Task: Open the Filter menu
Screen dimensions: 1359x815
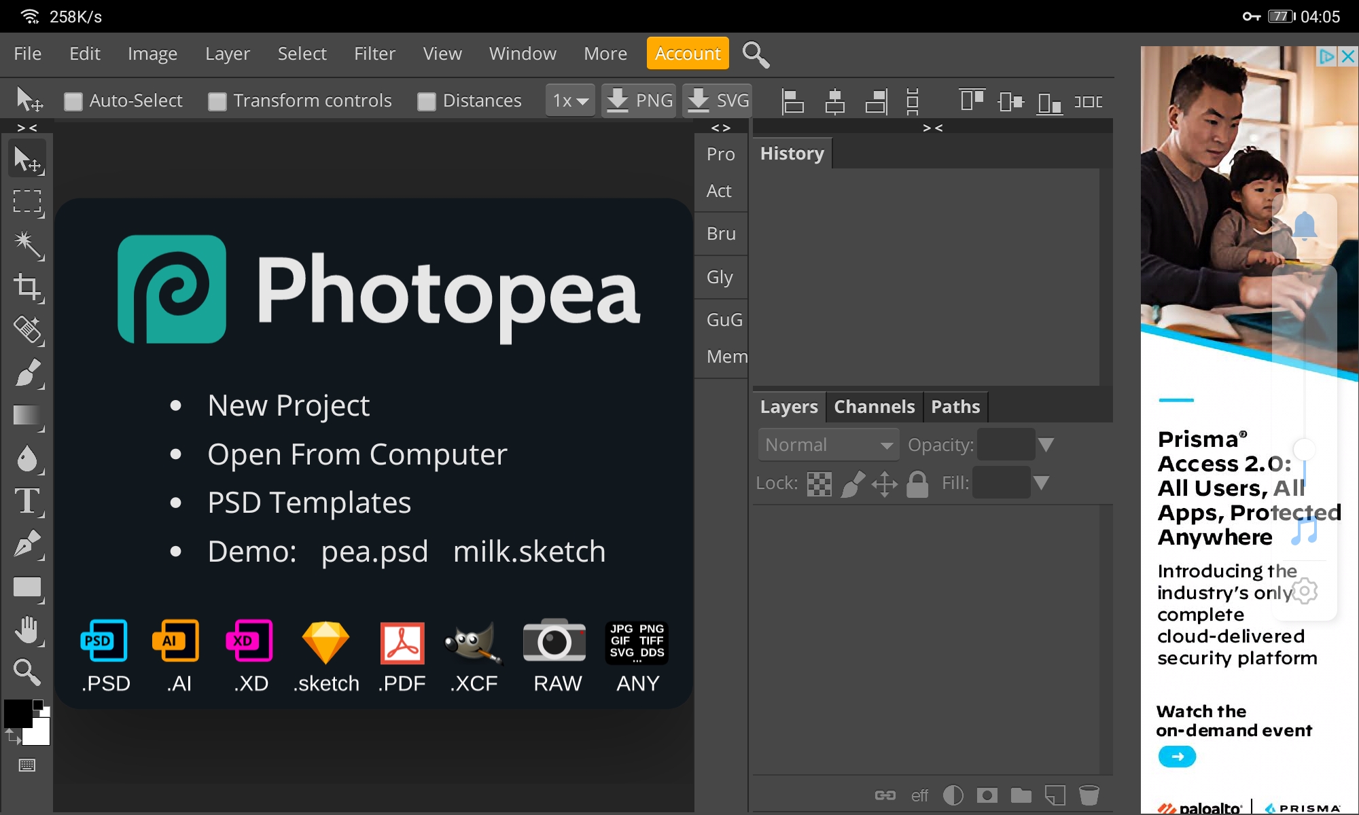Action: (374, 54)
